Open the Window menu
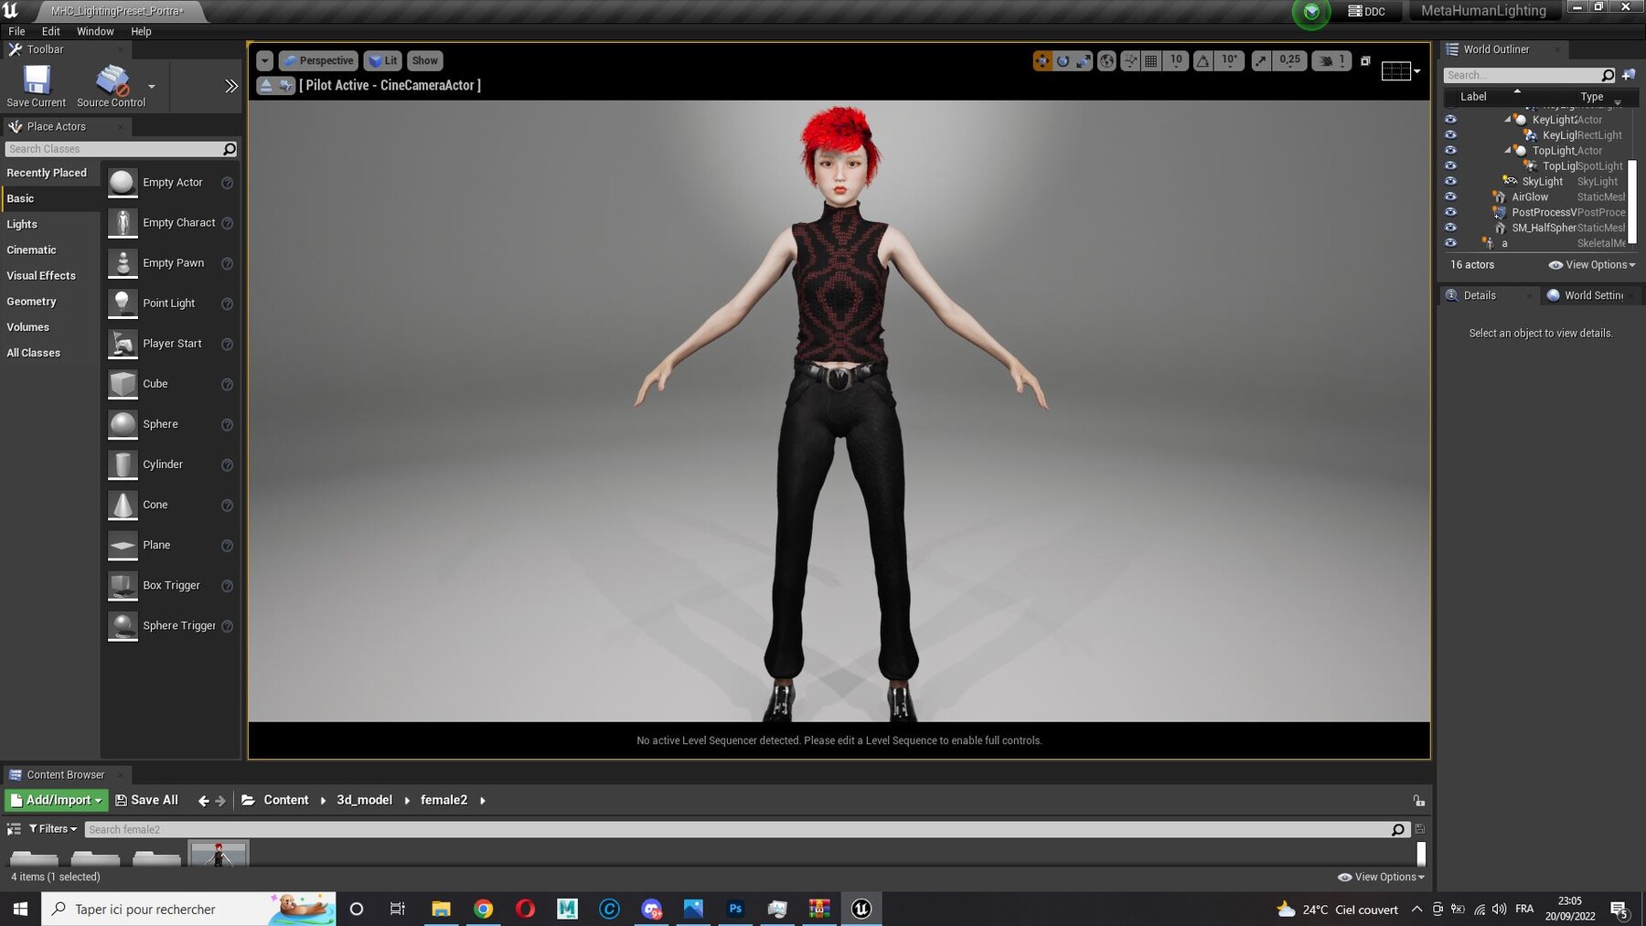The width and height of the screenshot is (1646, 926). (95, 31)
